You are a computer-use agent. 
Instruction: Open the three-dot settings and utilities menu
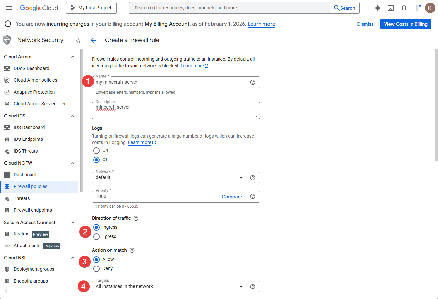tap(417, 8)
